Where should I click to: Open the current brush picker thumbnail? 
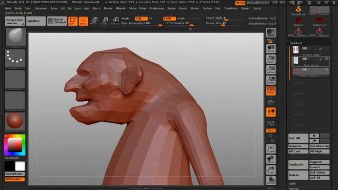[x=15, y=37]
